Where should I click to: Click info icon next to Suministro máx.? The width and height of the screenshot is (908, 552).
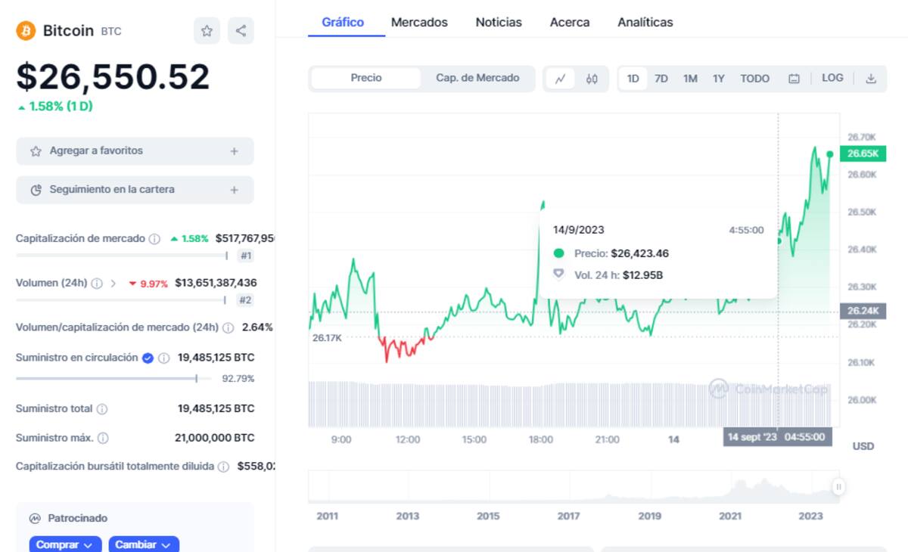(x=103, y=438)
